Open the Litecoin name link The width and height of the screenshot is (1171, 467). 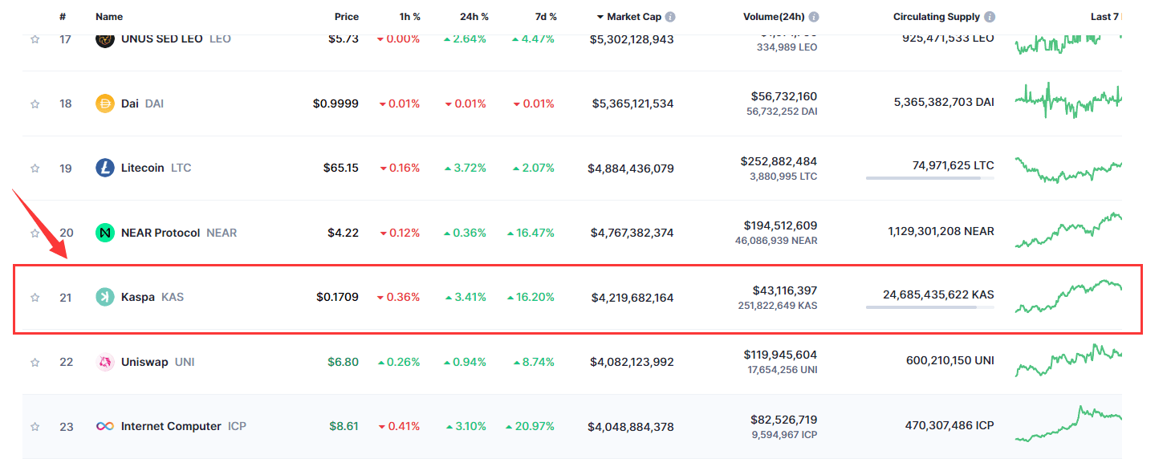pyautogui.click(x=142, y=169)
